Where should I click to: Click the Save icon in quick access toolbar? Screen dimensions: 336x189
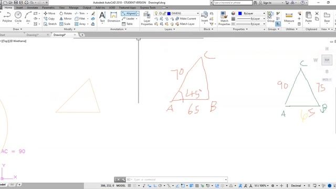pos(16,3)
